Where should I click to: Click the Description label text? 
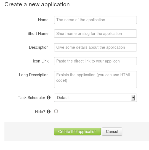(39, 47)
